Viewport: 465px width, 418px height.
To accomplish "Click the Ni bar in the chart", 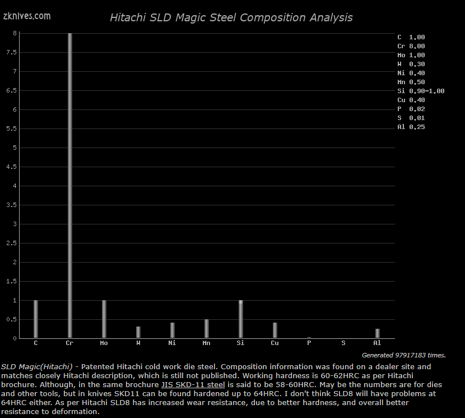I will click(173, 330).
